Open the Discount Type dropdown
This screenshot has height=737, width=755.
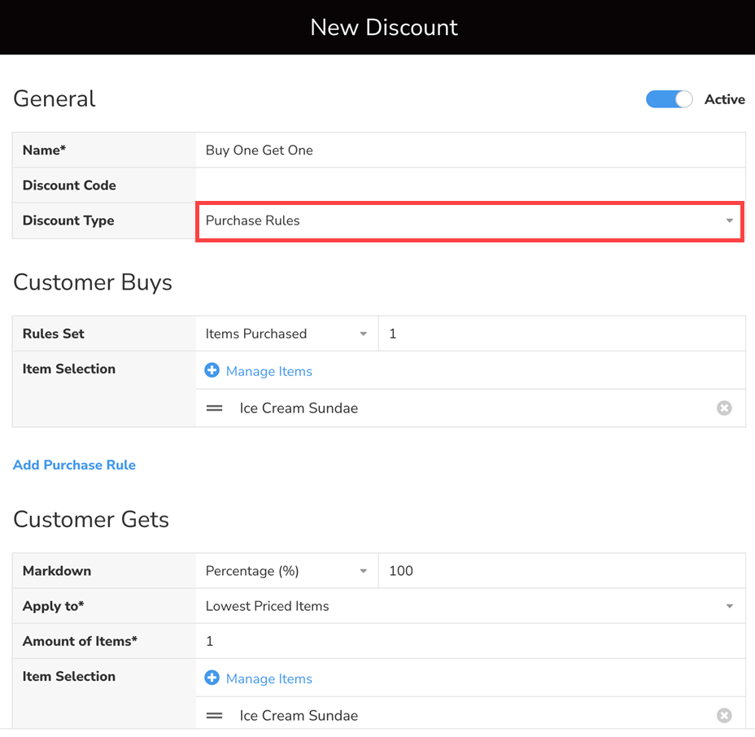[469, 221]
